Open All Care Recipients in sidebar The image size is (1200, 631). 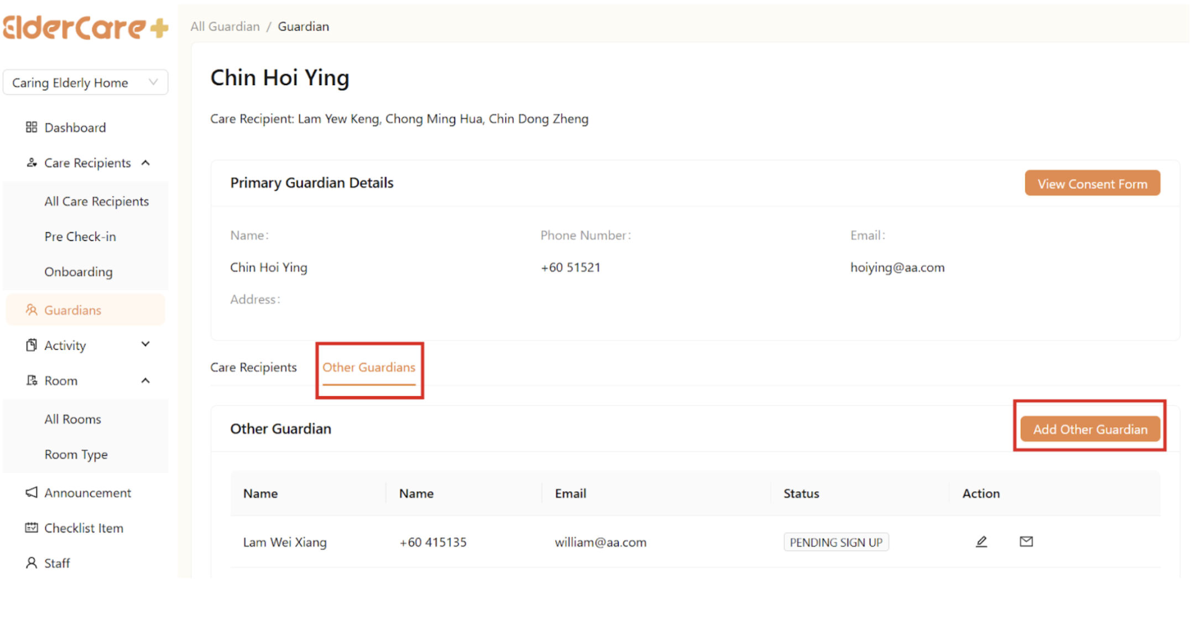point(96,202)
